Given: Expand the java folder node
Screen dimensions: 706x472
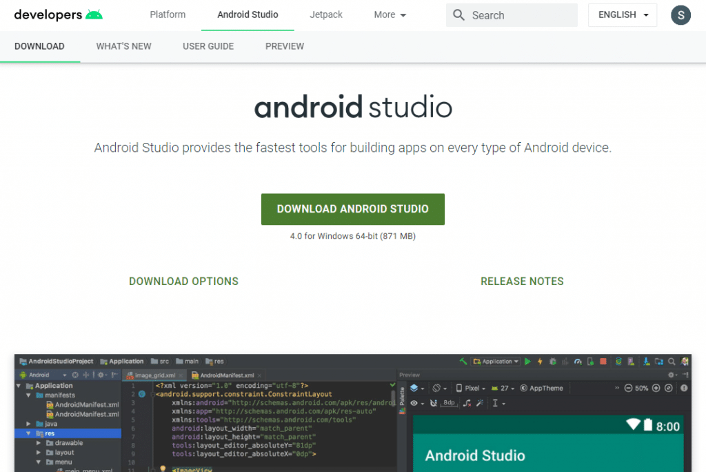Looking at the screenshot, I should click(x=28, y=424).
